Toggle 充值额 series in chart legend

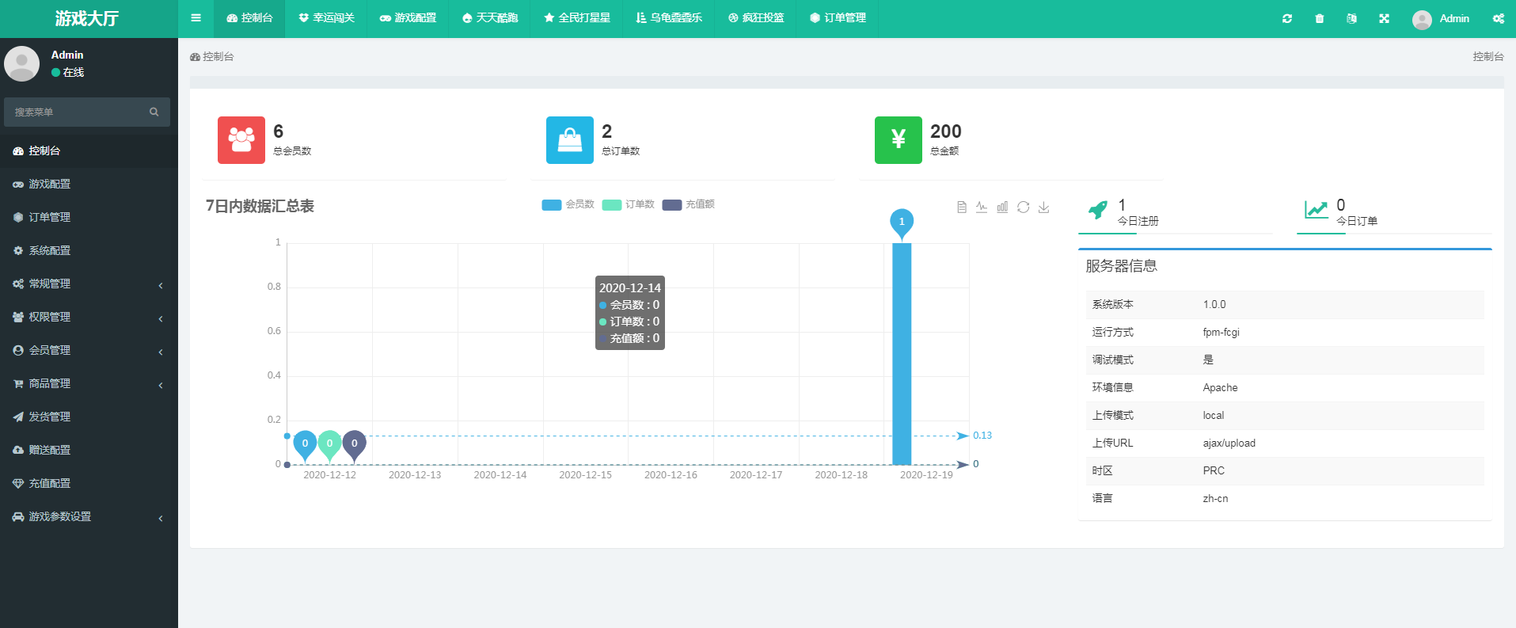point(688,204)
